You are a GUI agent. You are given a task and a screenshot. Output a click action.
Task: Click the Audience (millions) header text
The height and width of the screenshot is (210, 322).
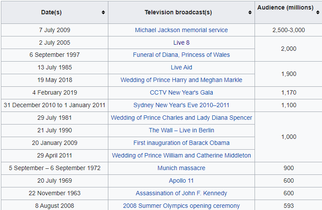click(285, 7)
